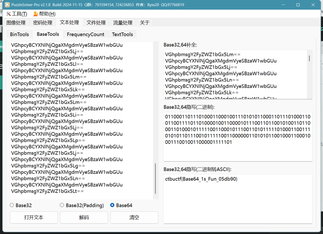This screenshot has width=323, height=234.
Task: Switch to the 图像处理 tab
Action: click(x=16, y=23)
